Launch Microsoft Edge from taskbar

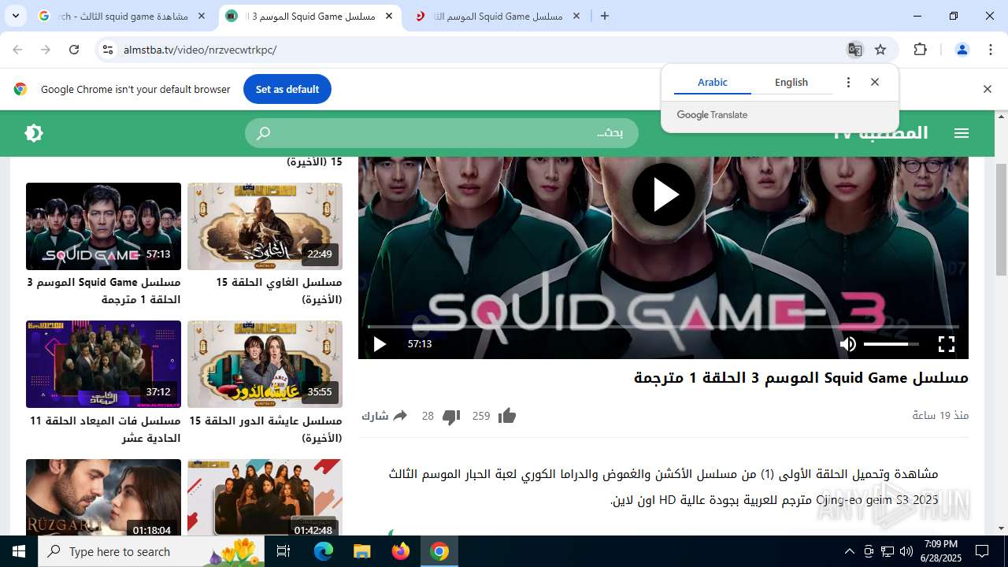324,551
